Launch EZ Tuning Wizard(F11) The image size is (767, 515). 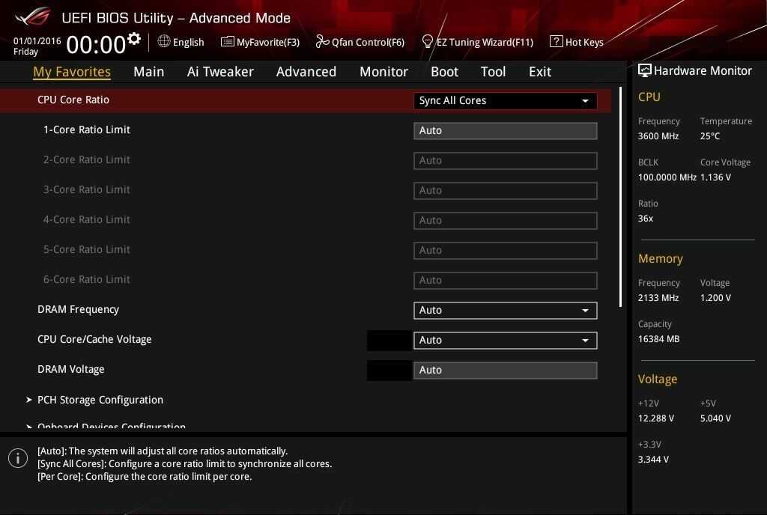pos(477,42)
